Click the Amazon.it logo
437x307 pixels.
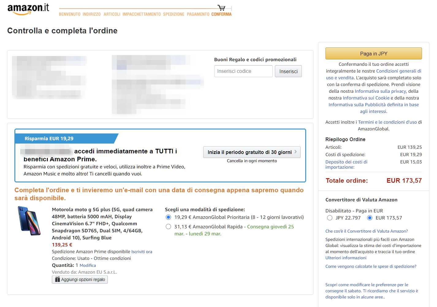(28, 9)
